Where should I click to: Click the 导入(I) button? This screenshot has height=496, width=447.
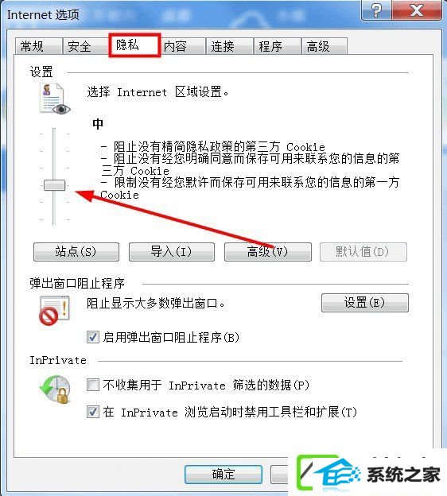click(172, 252)
